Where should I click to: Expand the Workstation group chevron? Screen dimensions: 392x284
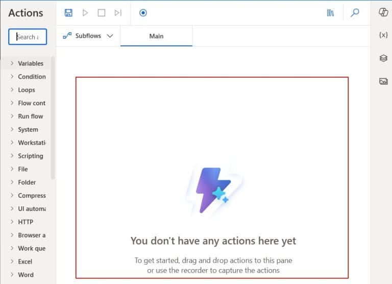click(12, 143)
